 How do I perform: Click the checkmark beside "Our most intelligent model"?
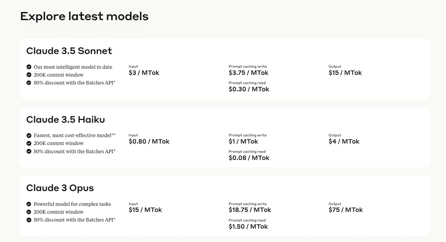click(x=29, y=67)
